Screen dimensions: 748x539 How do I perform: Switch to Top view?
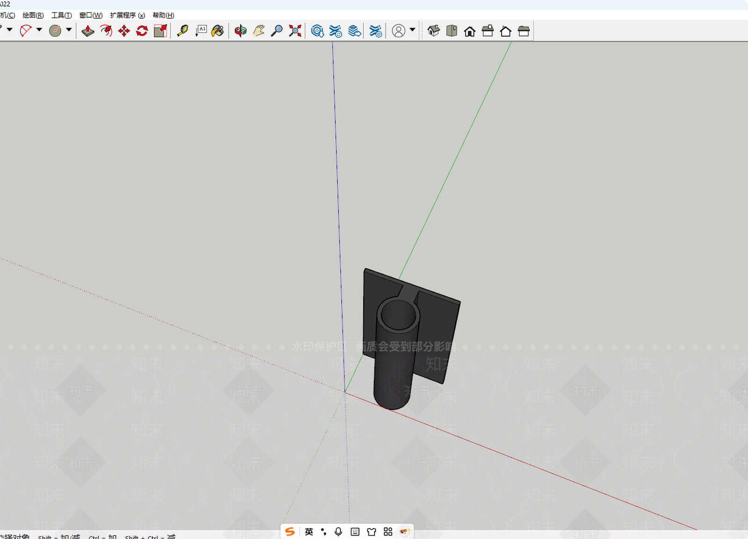(452, 31)
